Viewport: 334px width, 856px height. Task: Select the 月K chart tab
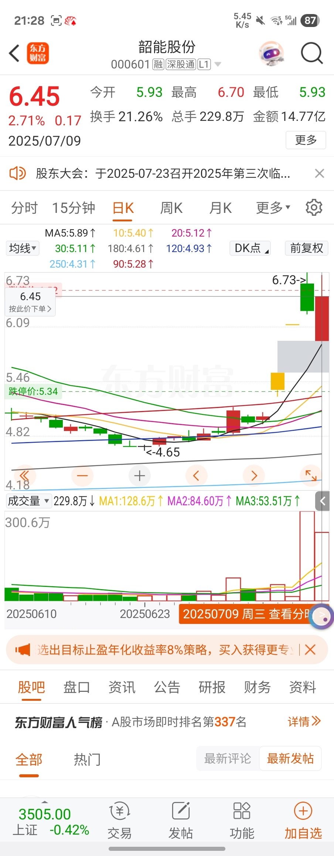(x=221, y=208)
